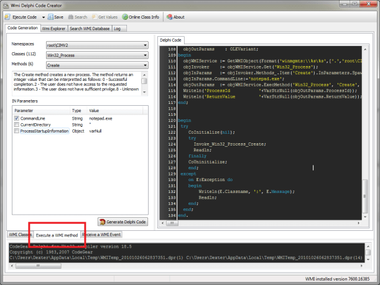This screenshot has height=285, width=380.
Task: Click the Generate Delphi Code icon
Action: (x=104, y=222)
